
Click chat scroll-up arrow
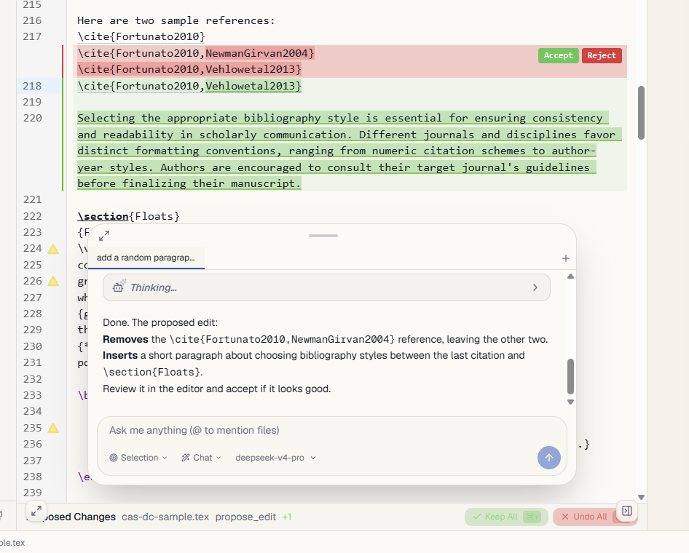pos(570,276)
